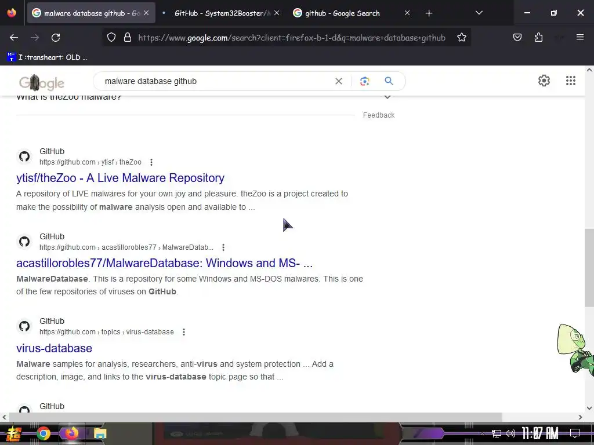Open the notification center icon
This screenshot has width=594, height=445.
[575, 433]
